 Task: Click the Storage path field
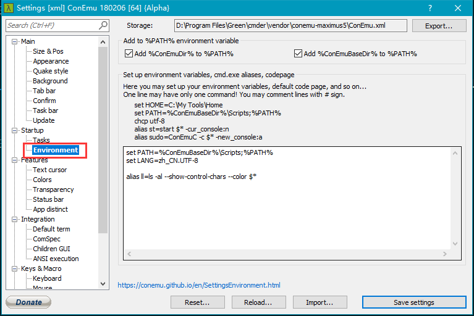290,26
